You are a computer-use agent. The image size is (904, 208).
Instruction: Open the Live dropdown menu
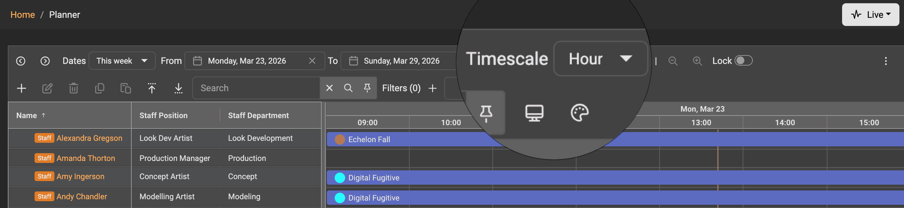click(870, 15)
